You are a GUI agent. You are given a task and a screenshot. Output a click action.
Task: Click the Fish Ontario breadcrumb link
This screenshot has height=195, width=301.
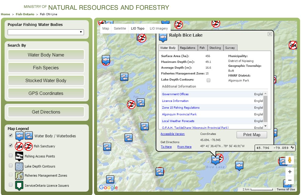[25, 14]
